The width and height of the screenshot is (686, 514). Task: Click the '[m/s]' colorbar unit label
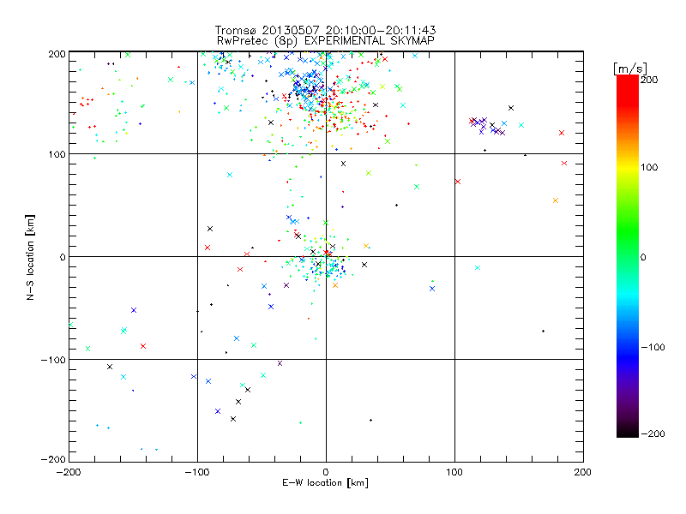pyautogui.click(x=630, y=69)
